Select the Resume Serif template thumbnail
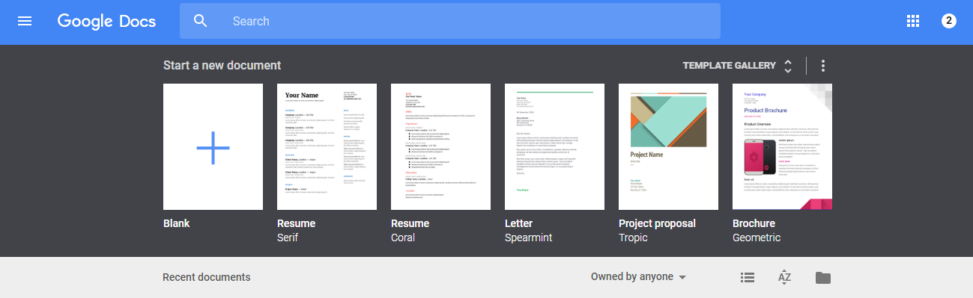 click(x=327, y=146)
